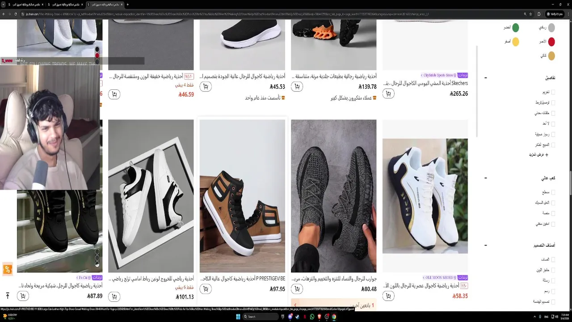
Task: Click the back-to-top arrow icon
Action: [8, 296]
